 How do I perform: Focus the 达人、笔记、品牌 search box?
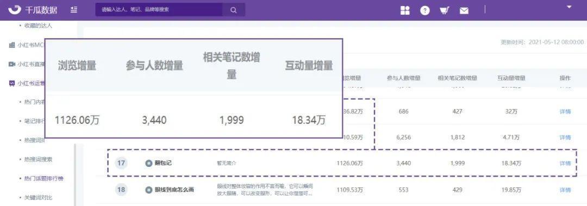click(159, 10)
